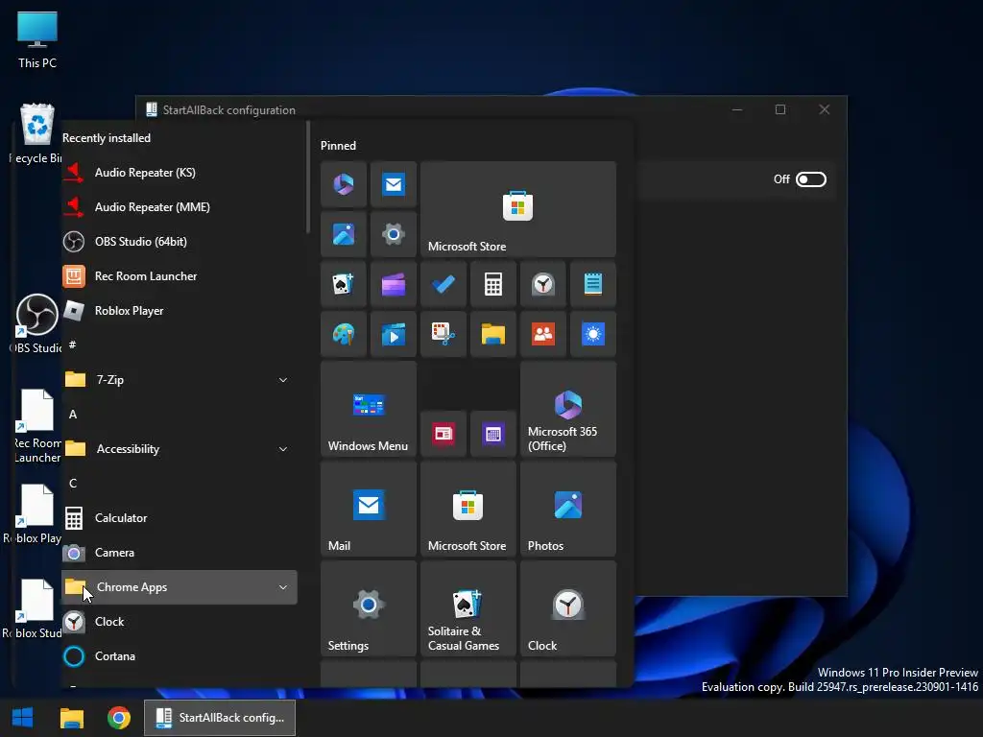Image resolution: width=983 pixels, height=737 pixels.
Task: Click the small unlabeled Mail pinned tile
Action: pos(393,184)
